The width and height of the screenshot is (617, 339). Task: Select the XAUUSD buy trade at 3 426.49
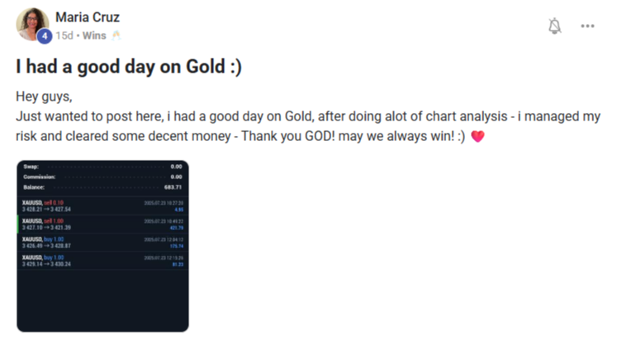pos(102,242)
